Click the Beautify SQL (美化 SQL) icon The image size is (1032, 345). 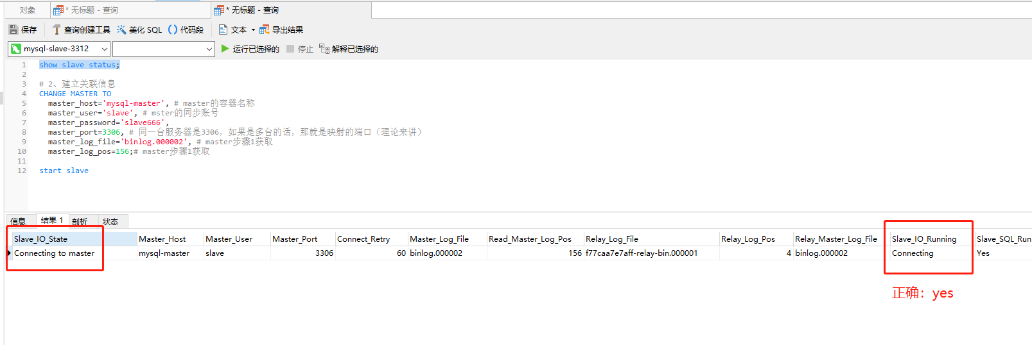tap(121, 29)
